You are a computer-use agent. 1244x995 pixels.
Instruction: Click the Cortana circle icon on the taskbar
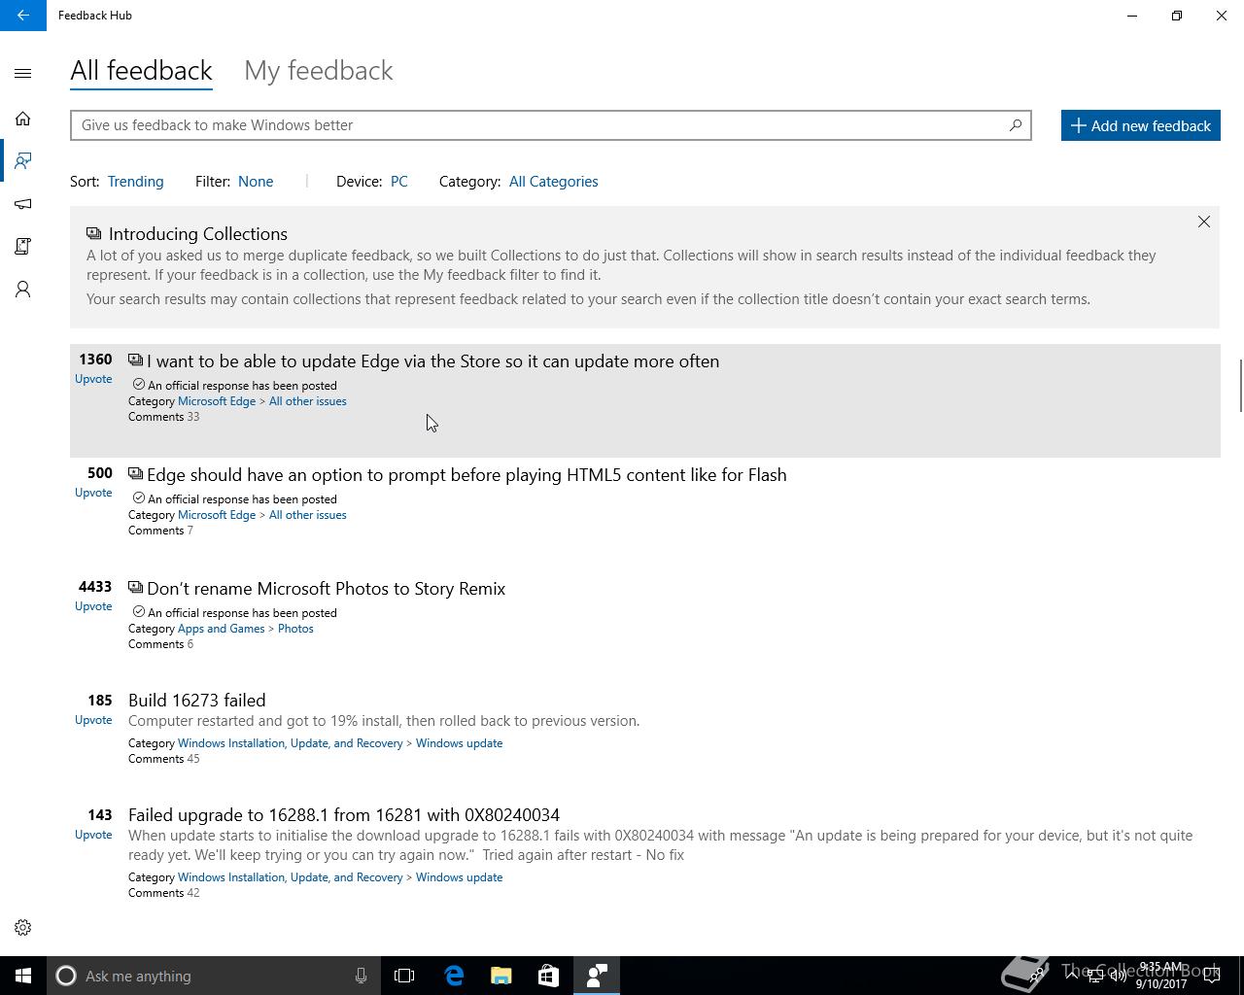[x=66, y=976]
